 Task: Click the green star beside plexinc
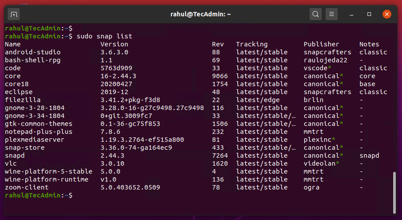coord(333,139)
